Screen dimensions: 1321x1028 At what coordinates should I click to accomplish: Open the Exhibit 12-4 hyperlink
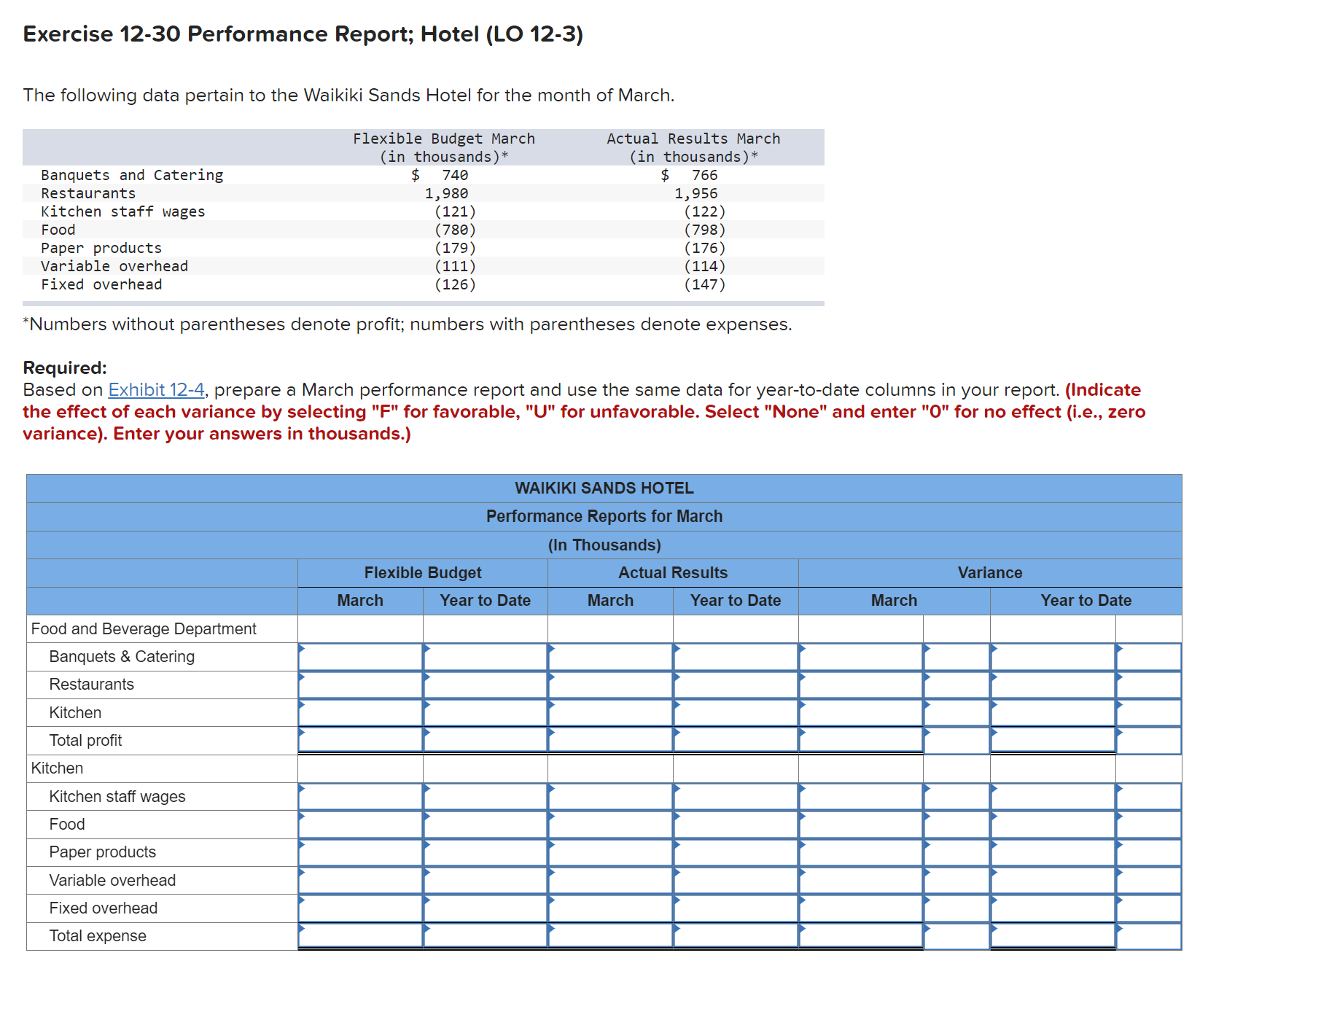coord(155,389)
